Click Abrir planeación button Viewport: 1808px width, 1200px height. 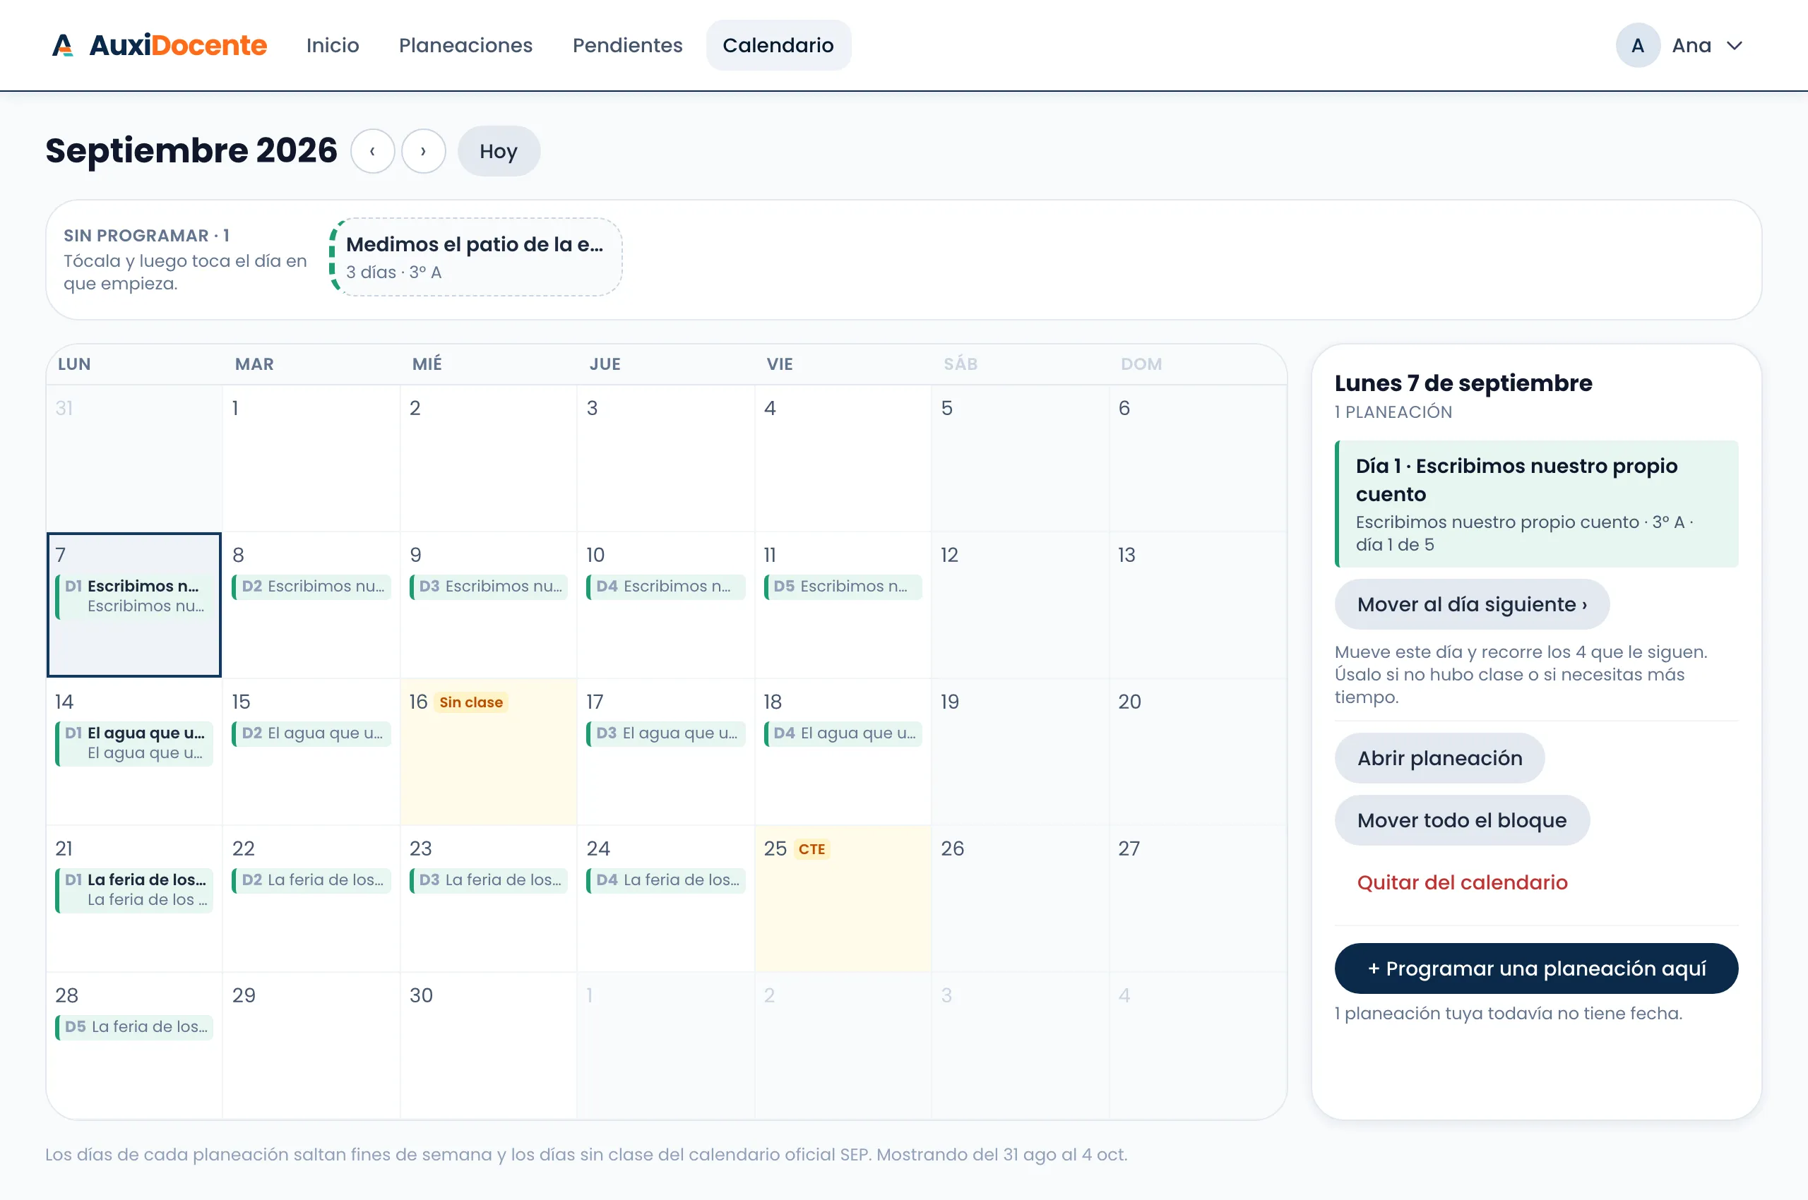pos(1439,758)
